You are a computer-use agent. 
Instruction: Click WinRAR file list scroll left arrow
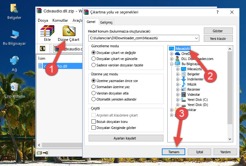click(x=39, y=145)
